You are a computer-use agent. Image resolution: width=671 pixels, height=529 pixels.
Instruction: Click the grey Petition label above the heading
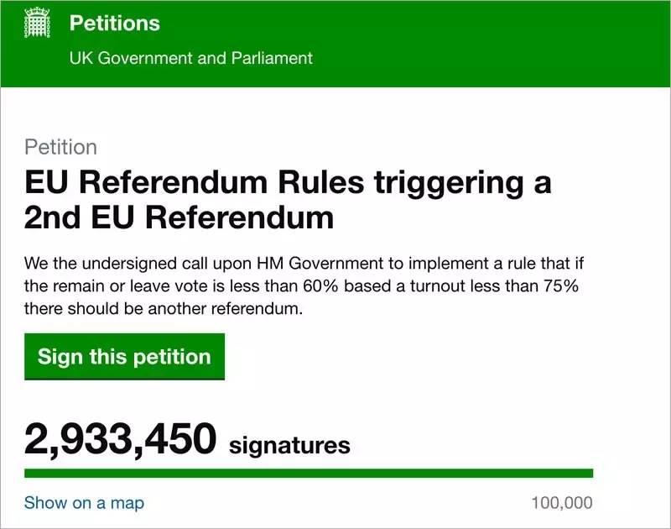[x=60, y=147]
